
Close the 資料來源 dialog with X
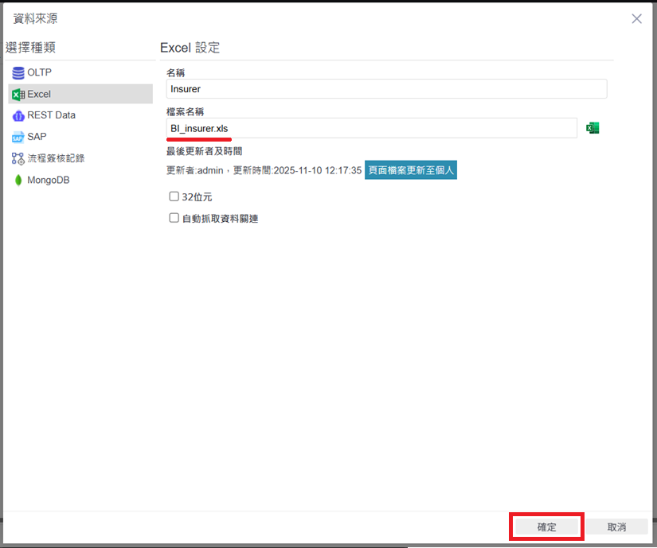click(x=636, y=19)
